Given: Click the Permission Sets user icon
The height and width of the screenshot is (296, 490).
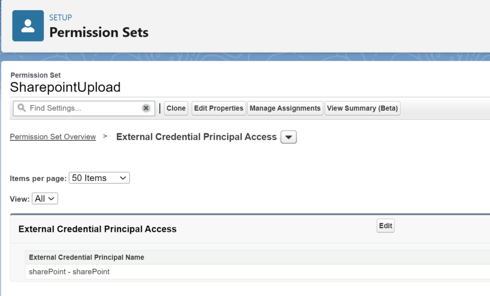Looking at the screenshot, I should pyautogui.click(x=28, y=26).
